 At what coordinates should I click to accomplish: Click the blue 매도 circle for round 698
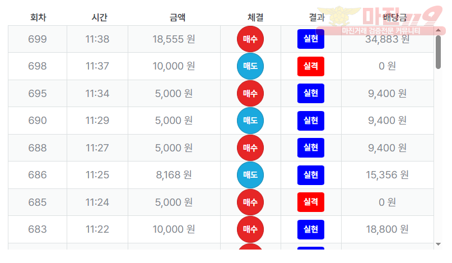click(x=250, y=66)
